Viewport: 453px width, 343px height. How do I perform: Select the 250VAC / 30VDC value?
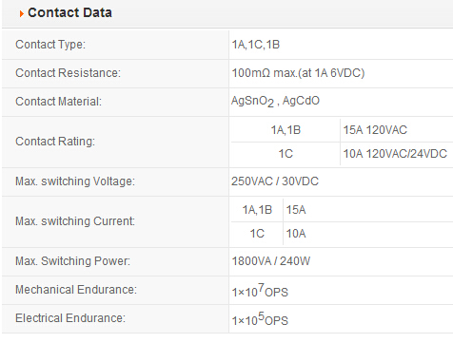(275, 181)
